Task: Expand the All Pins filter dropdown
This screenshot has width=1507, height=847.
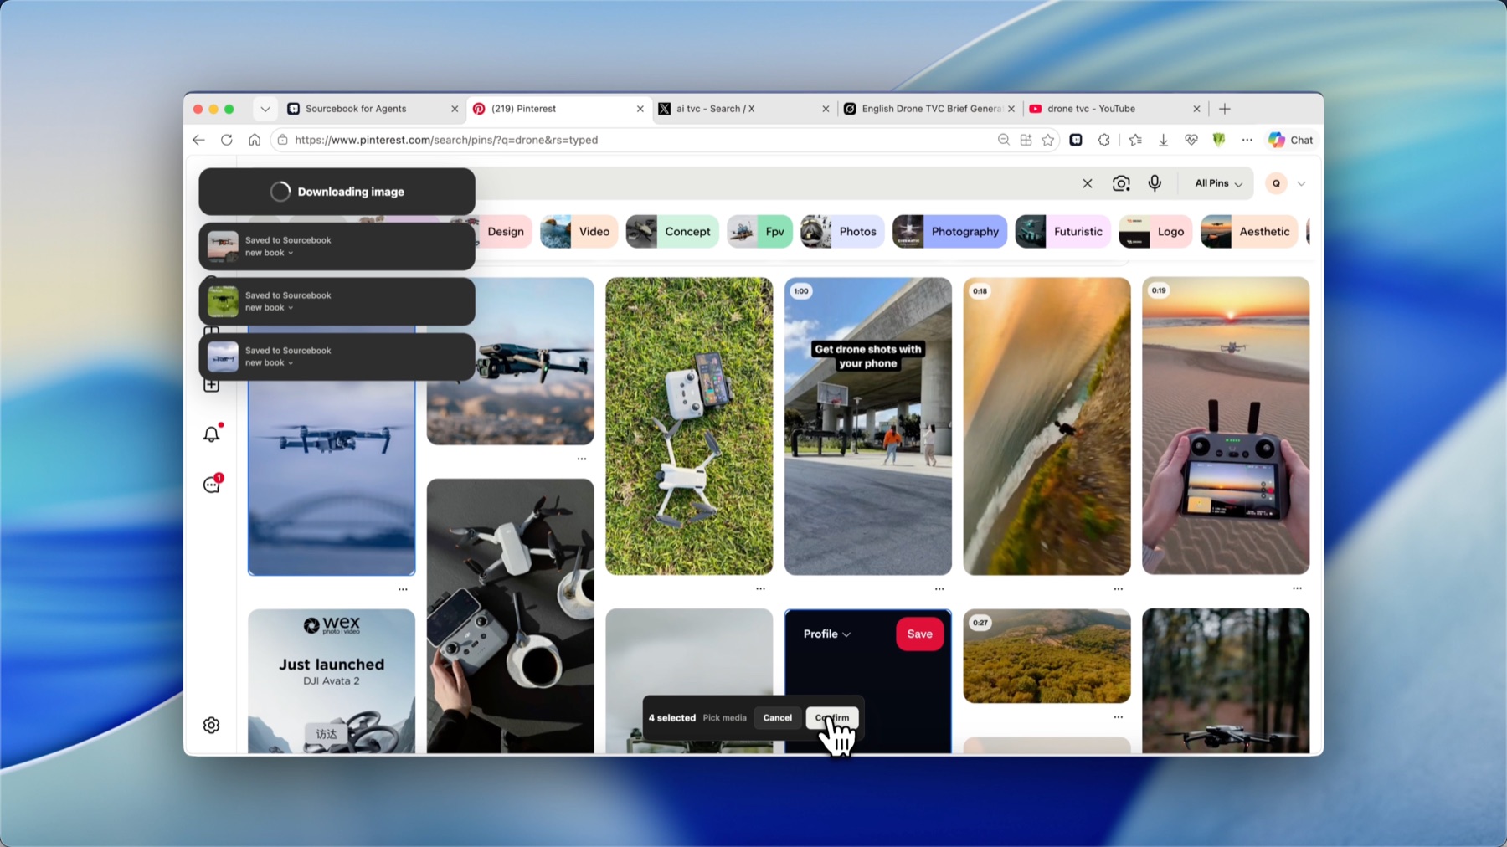Action: coord(1218,183)
